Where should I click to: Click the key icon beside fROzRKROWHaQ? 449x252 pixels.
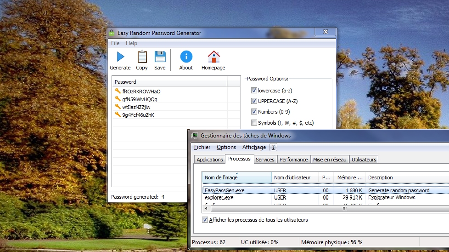(x=118, y=91)
